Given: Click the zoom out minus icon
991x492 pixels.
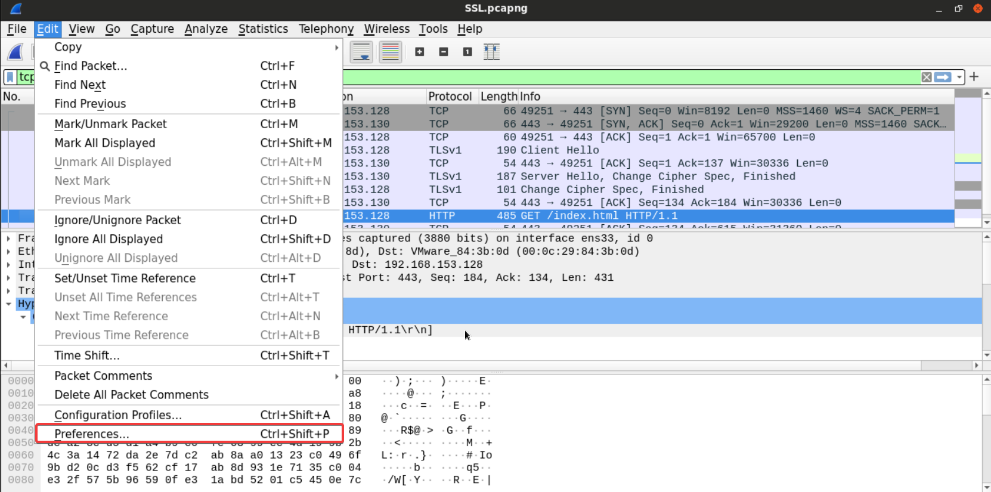Looking at the screenshot, I should tap(444, 52).
